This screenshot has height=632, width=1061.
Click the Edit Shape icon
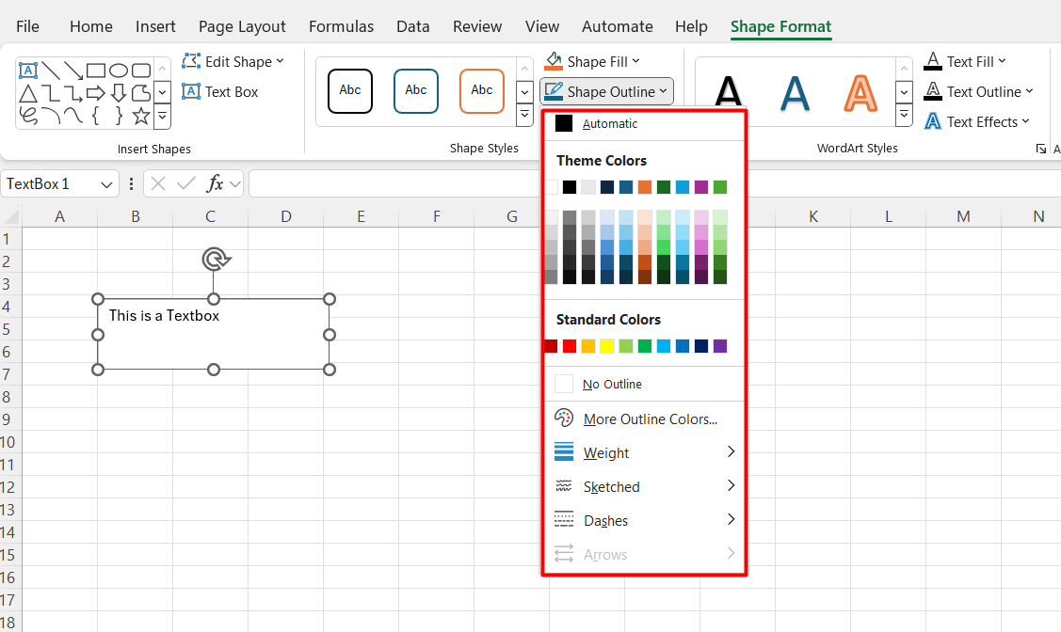pyautogui.click(x=191, y=61)
